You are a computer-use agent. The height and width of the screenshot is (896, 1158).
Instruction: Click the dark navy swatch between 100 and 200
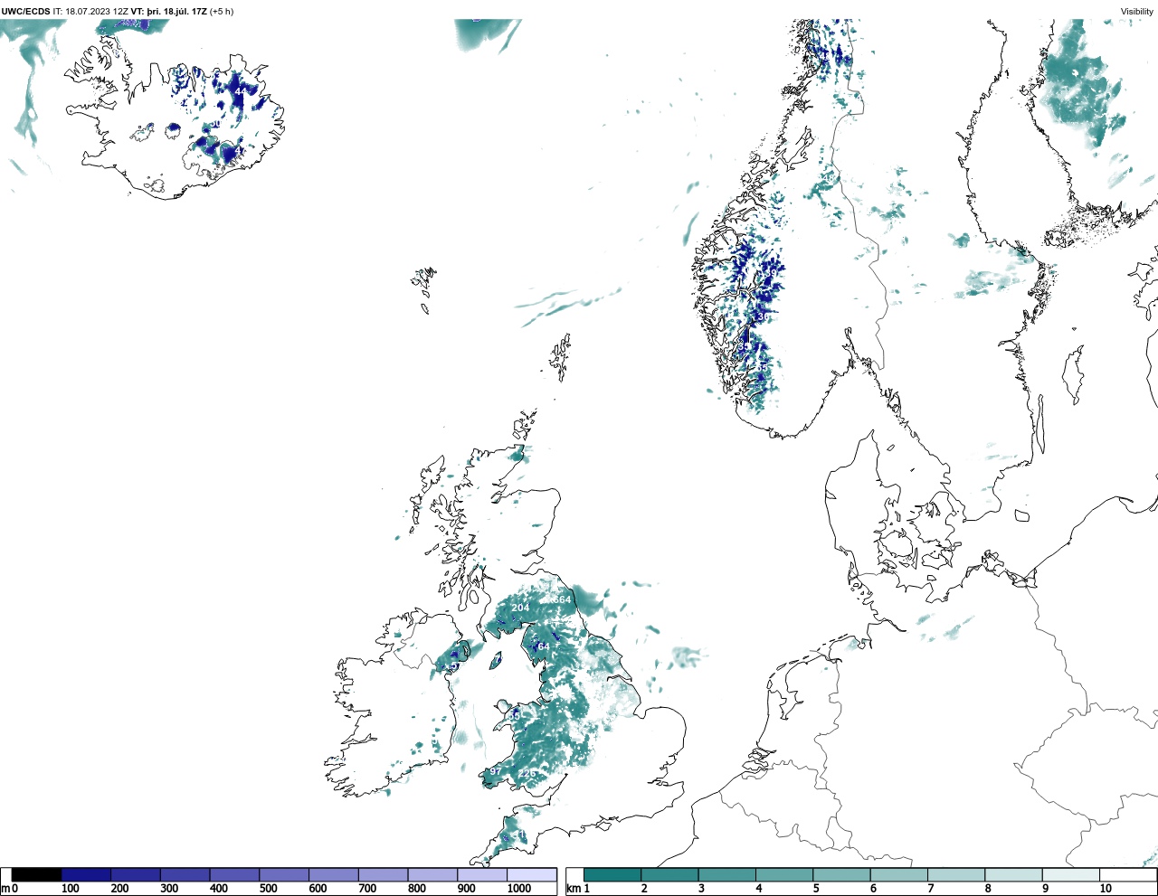[x=86, y=875]
